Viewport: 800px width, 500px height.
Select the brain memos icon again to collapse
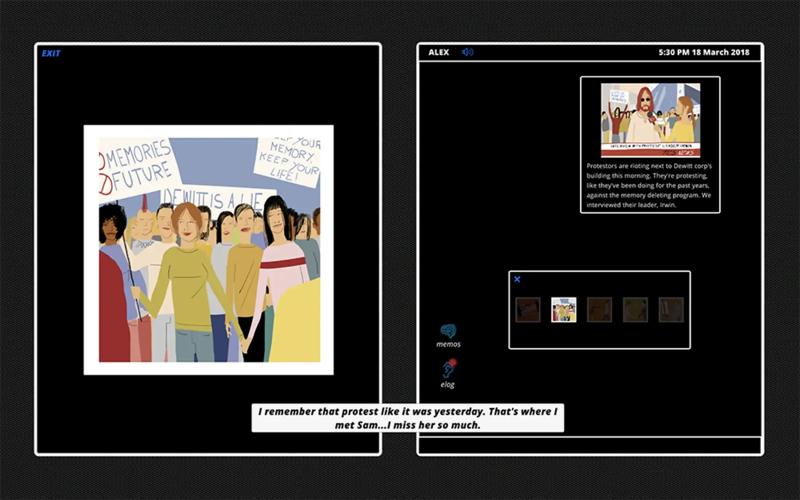coord(448,331)
